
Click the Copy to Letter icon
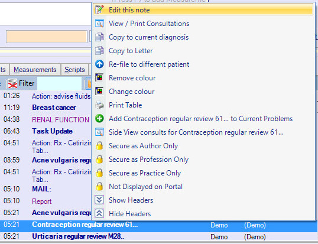click(x=99, y=51)
